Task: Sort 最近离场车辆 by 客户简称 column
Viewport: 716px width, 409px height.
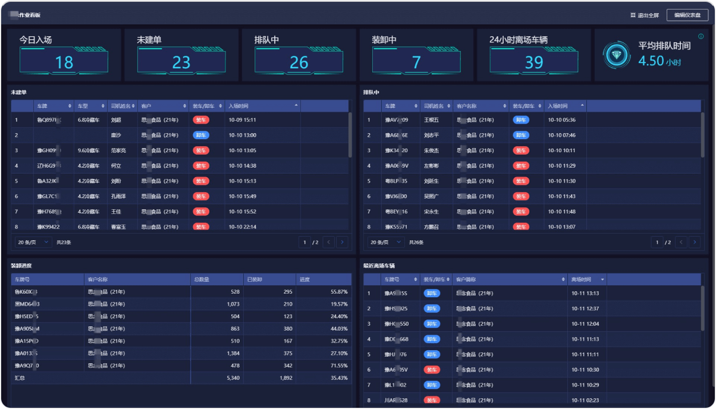Action: (564, 279)
